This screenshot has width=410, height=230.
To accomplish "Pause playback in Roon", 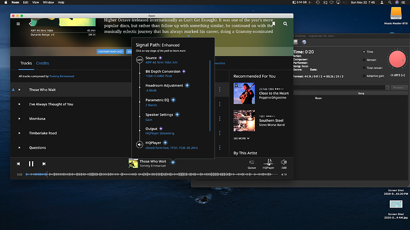I will (x=31, y=164).
